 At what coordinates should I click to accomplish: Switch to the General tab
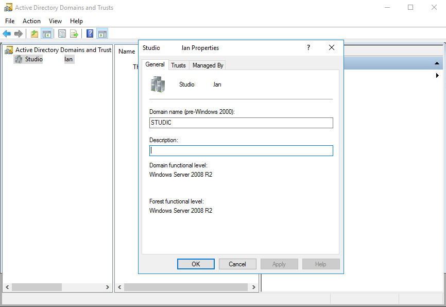coord(155,64)
